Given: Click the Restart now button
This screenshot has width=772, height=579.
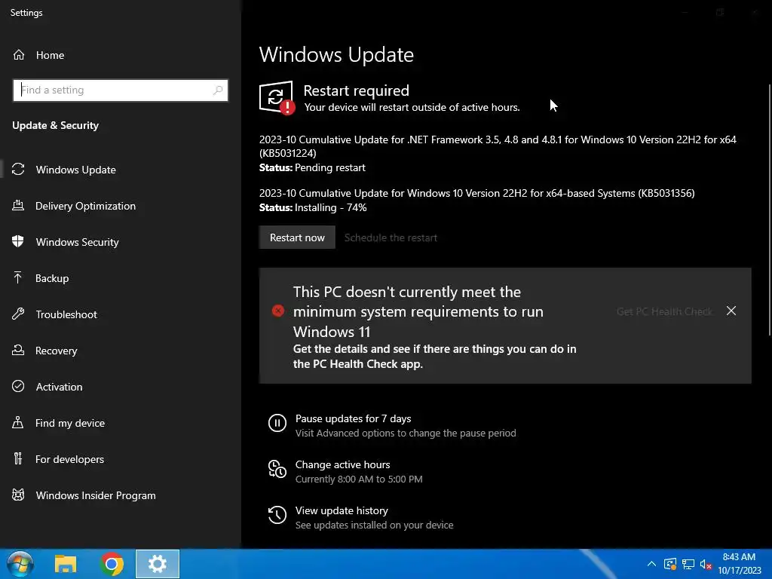Looking at the screenshot, I should click(x=297, y=237).
